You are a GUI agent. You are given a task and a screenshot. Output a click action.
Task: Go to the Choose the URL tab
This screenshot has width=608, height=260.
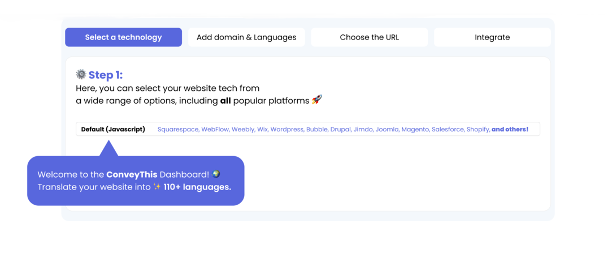click(x=369, y=37)
